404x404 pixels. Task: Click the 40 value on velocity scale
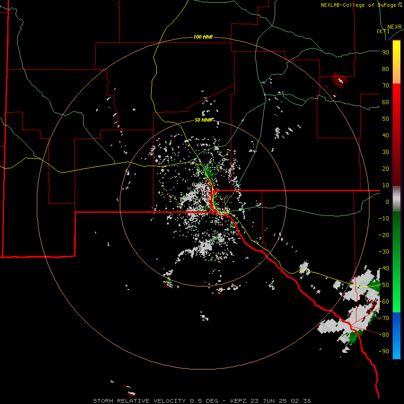click(386, 136)
